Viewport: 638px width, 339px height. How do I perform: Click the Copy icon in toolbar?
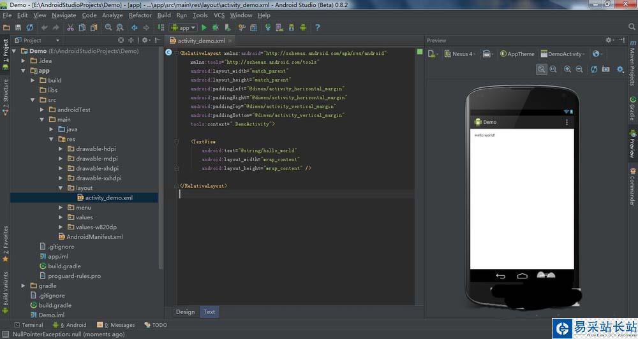(82, 27)
